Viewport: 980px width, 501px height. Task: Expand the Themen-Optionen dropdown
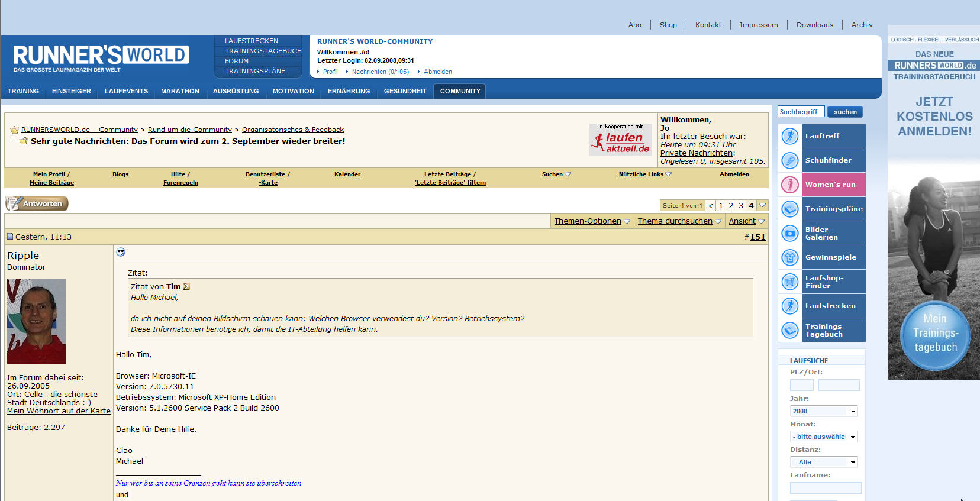pyautogui.click(x=592, y=221)
